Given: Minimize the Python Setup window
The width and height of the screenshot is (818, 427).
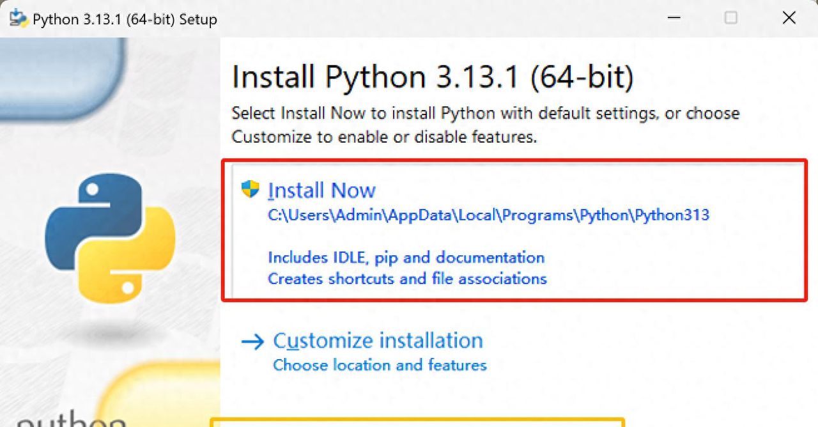Looking at the screenshot, I should (x=673, y=18).
